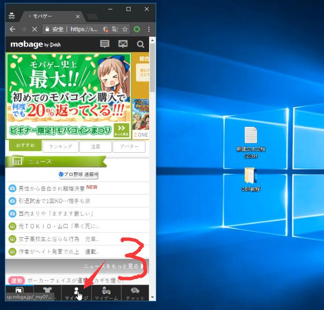Open news 西内まりや「ますます厳しい」

pyautogui.click(x=77, y=213)
